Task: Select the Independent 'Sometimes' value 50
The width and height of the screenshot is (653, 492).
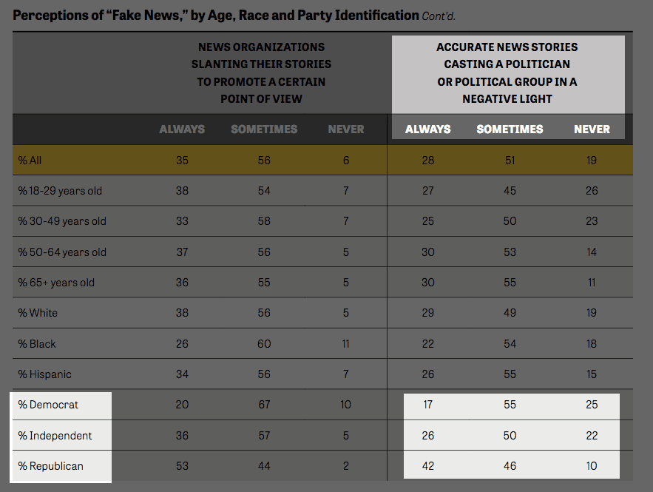Action: [510, 435]
